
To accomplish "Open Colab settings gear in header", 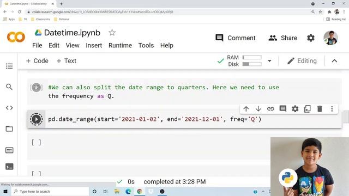I will 310,38.
